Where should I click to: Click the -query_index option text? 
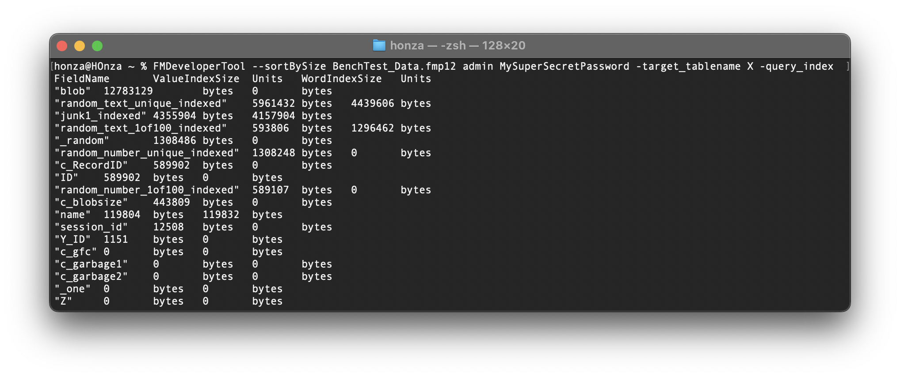pyautogui.click(x=797, y=67)
